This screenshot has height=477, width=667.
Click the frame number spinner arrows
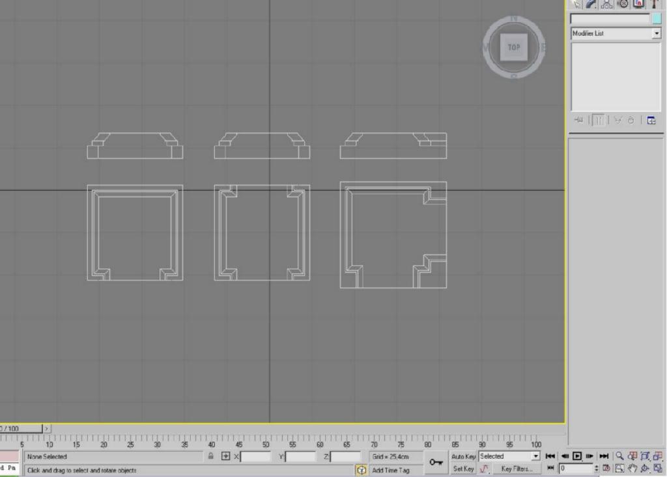coord(596,468)
